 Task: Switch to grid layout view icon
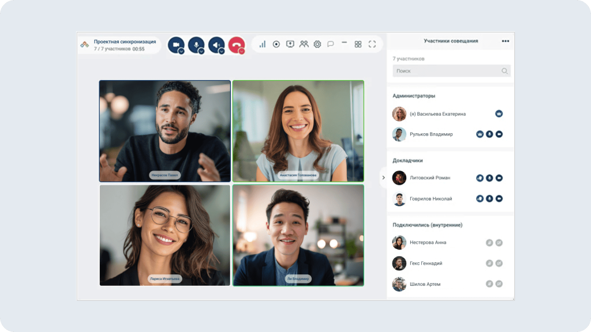click(x=358, y=44)
